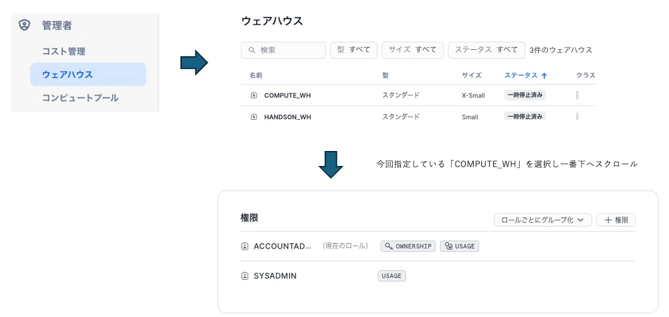This screenshot has width=669, height=317.
Task: Sort by the 名前 column header
Action: [x=255, y=76]
